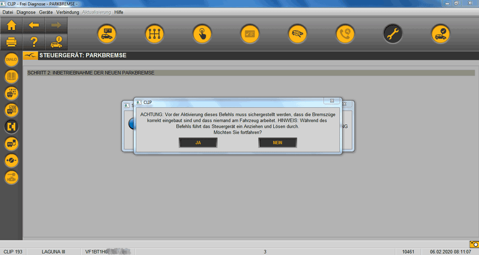Click the touch finger pointer icon
Image resolution: width=479 pixels, height=255 pixels.
(x=202, y=34)
